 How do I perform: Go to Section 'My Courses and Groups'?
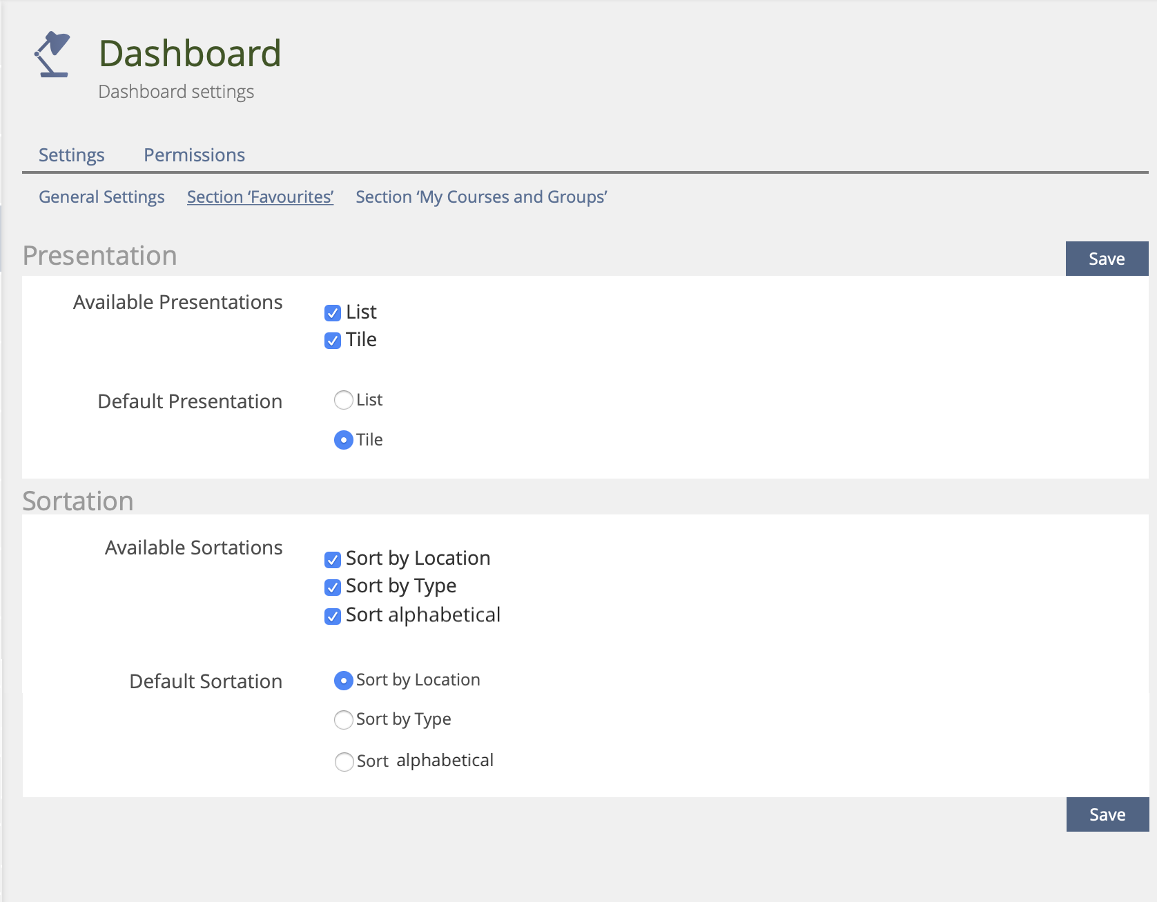[481, 197]
